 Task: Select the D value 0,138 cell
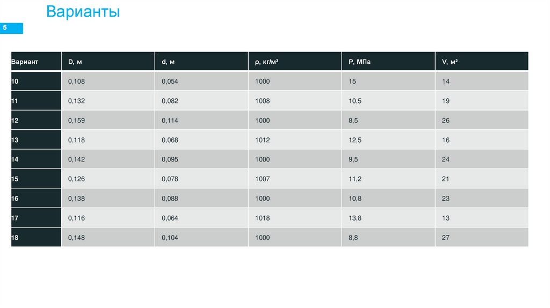[x=76, y=199]
